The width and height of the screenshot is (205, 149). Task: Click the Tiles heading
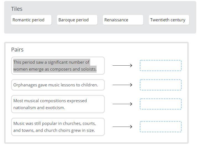coord(17,9)
